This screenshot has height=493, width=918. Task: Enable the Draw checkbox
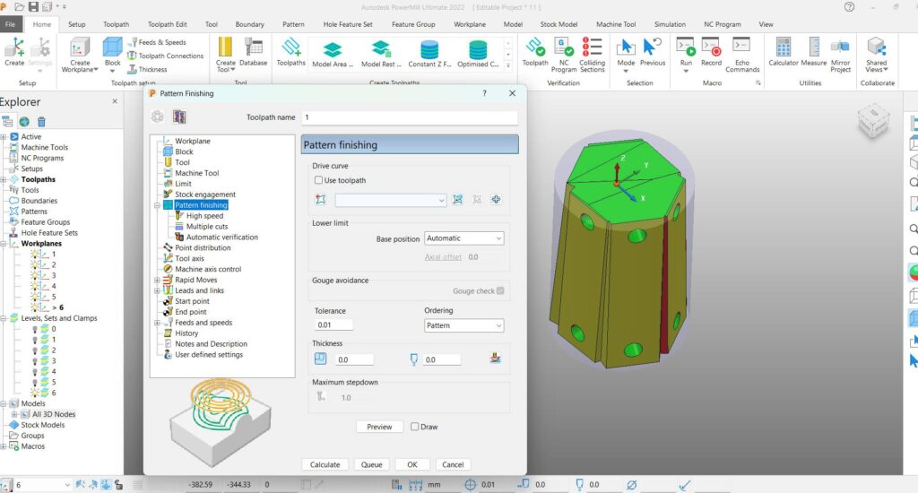[414, 427]
